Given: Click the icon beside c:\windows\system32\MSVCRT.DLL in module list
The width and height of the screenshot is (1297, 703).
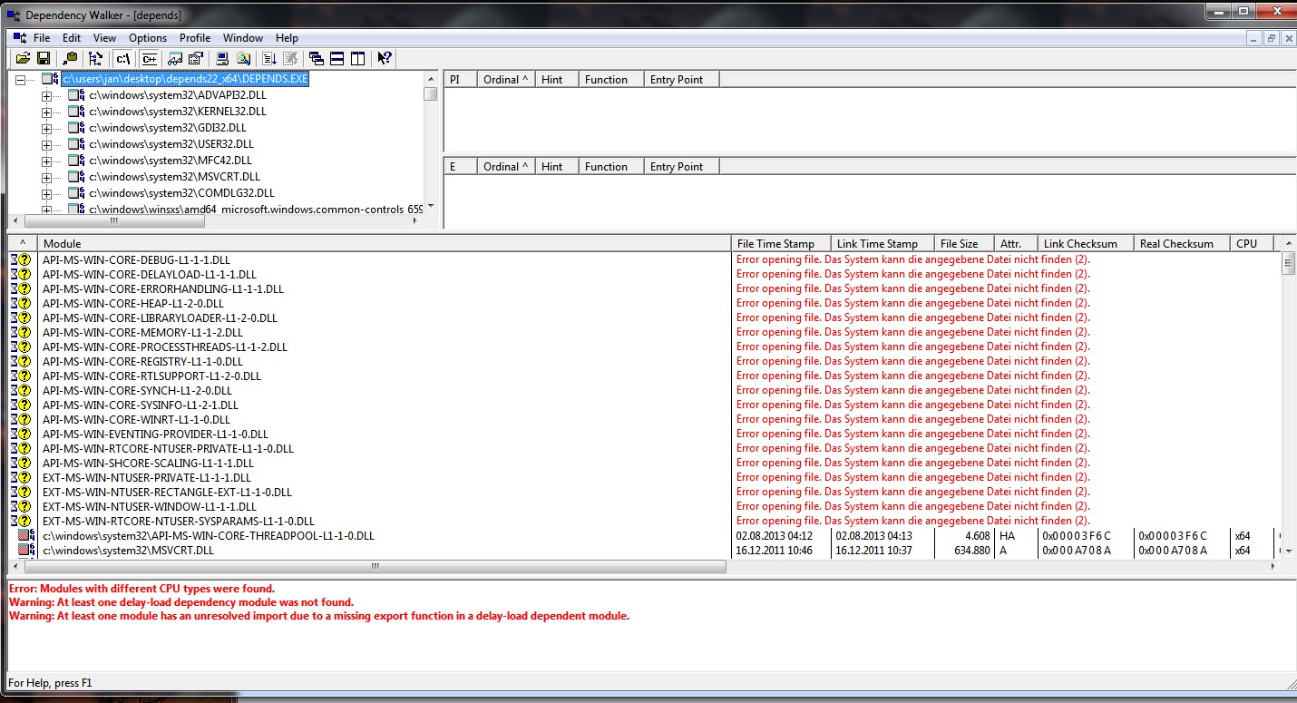Looking at the screenshot, I should (x=26, y=551).
